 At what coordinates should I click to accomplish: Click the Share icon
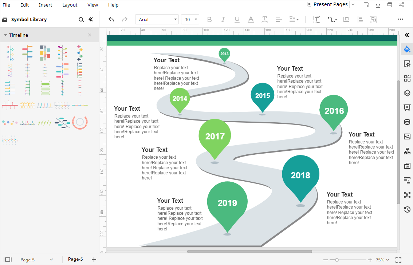401,5
